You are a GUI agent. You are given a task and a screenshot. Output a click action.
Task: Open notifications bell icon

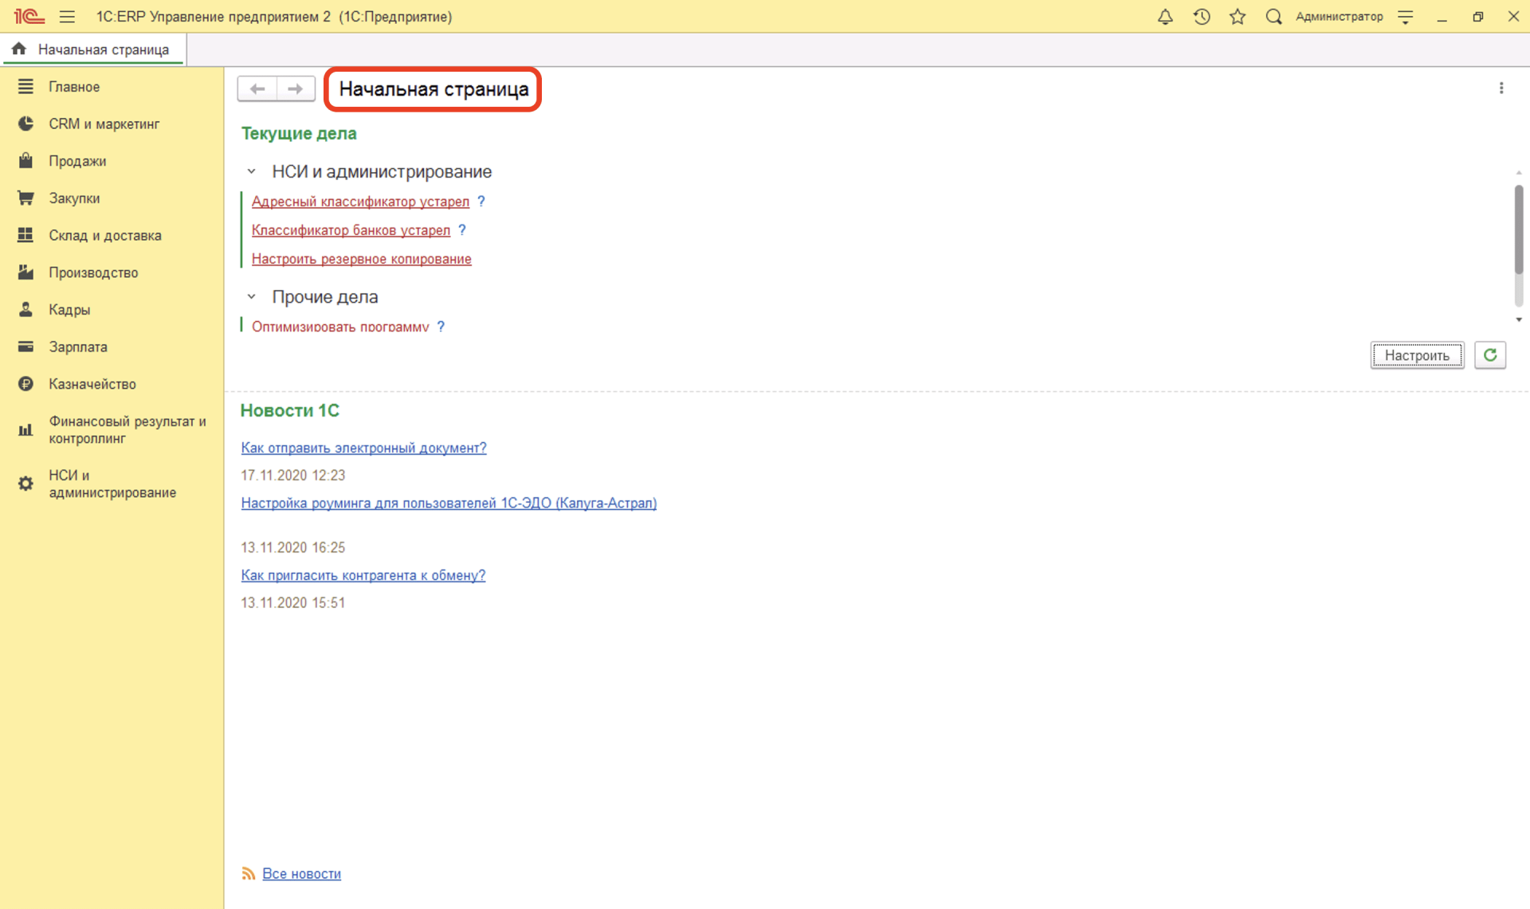pyautogui.click(x=1165, y=17)
